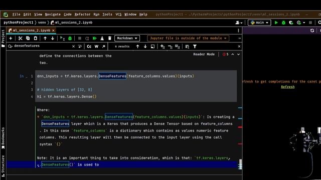The height and width of the screenshot is (180, 321).
Task: Open the Help menu
Action: 143,14
